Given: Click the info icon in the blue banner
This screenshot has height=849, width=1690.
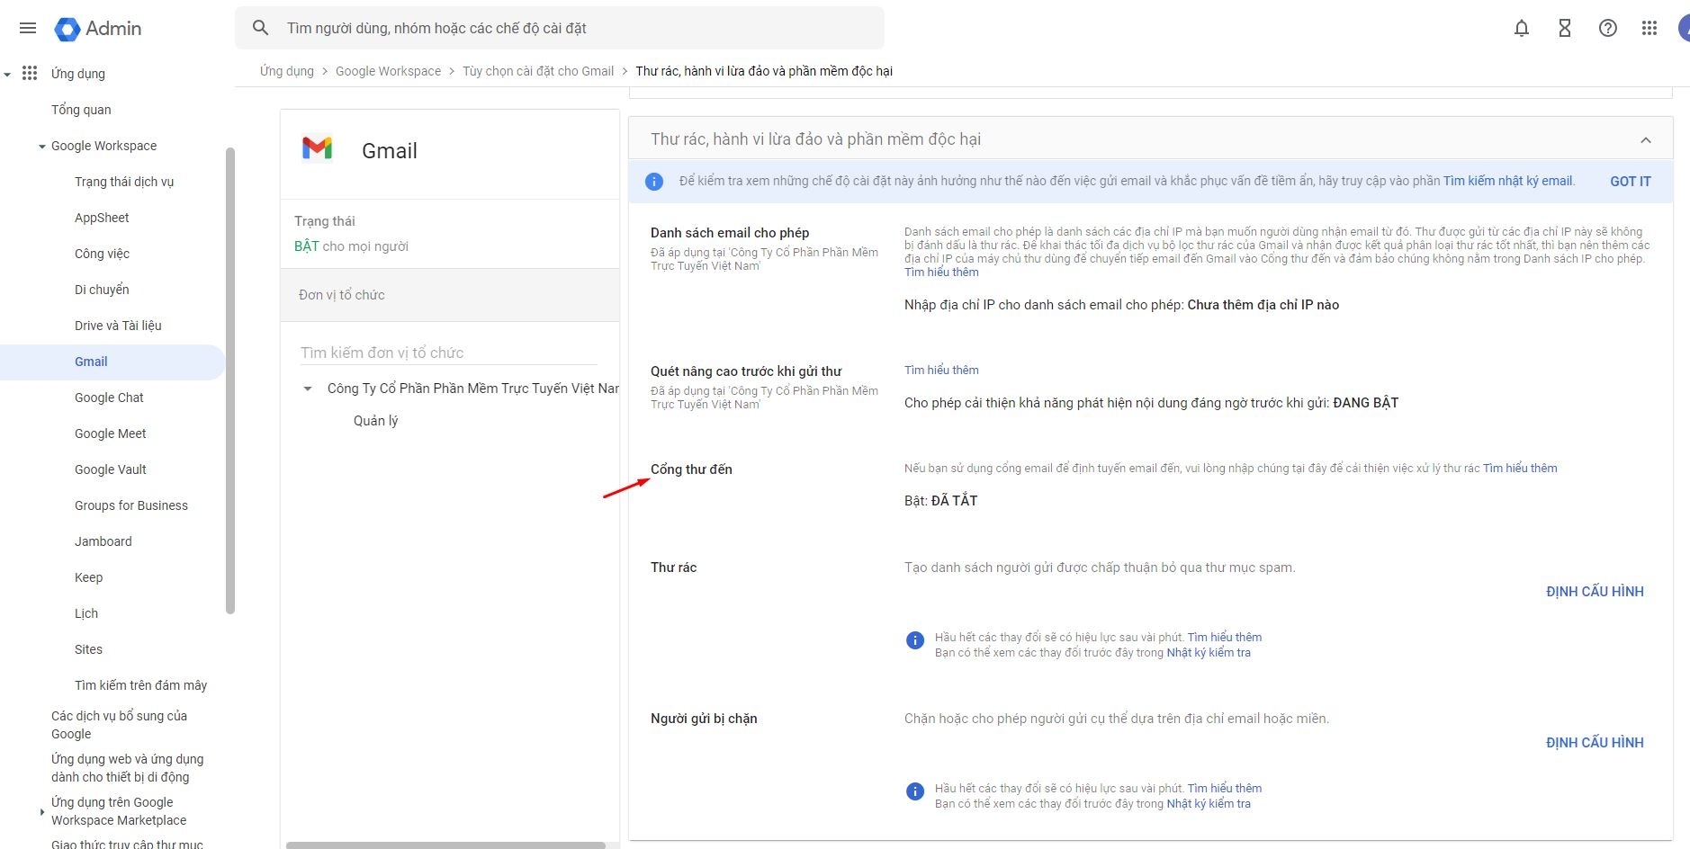Looking at the screenshot, I should pos(654,182).
